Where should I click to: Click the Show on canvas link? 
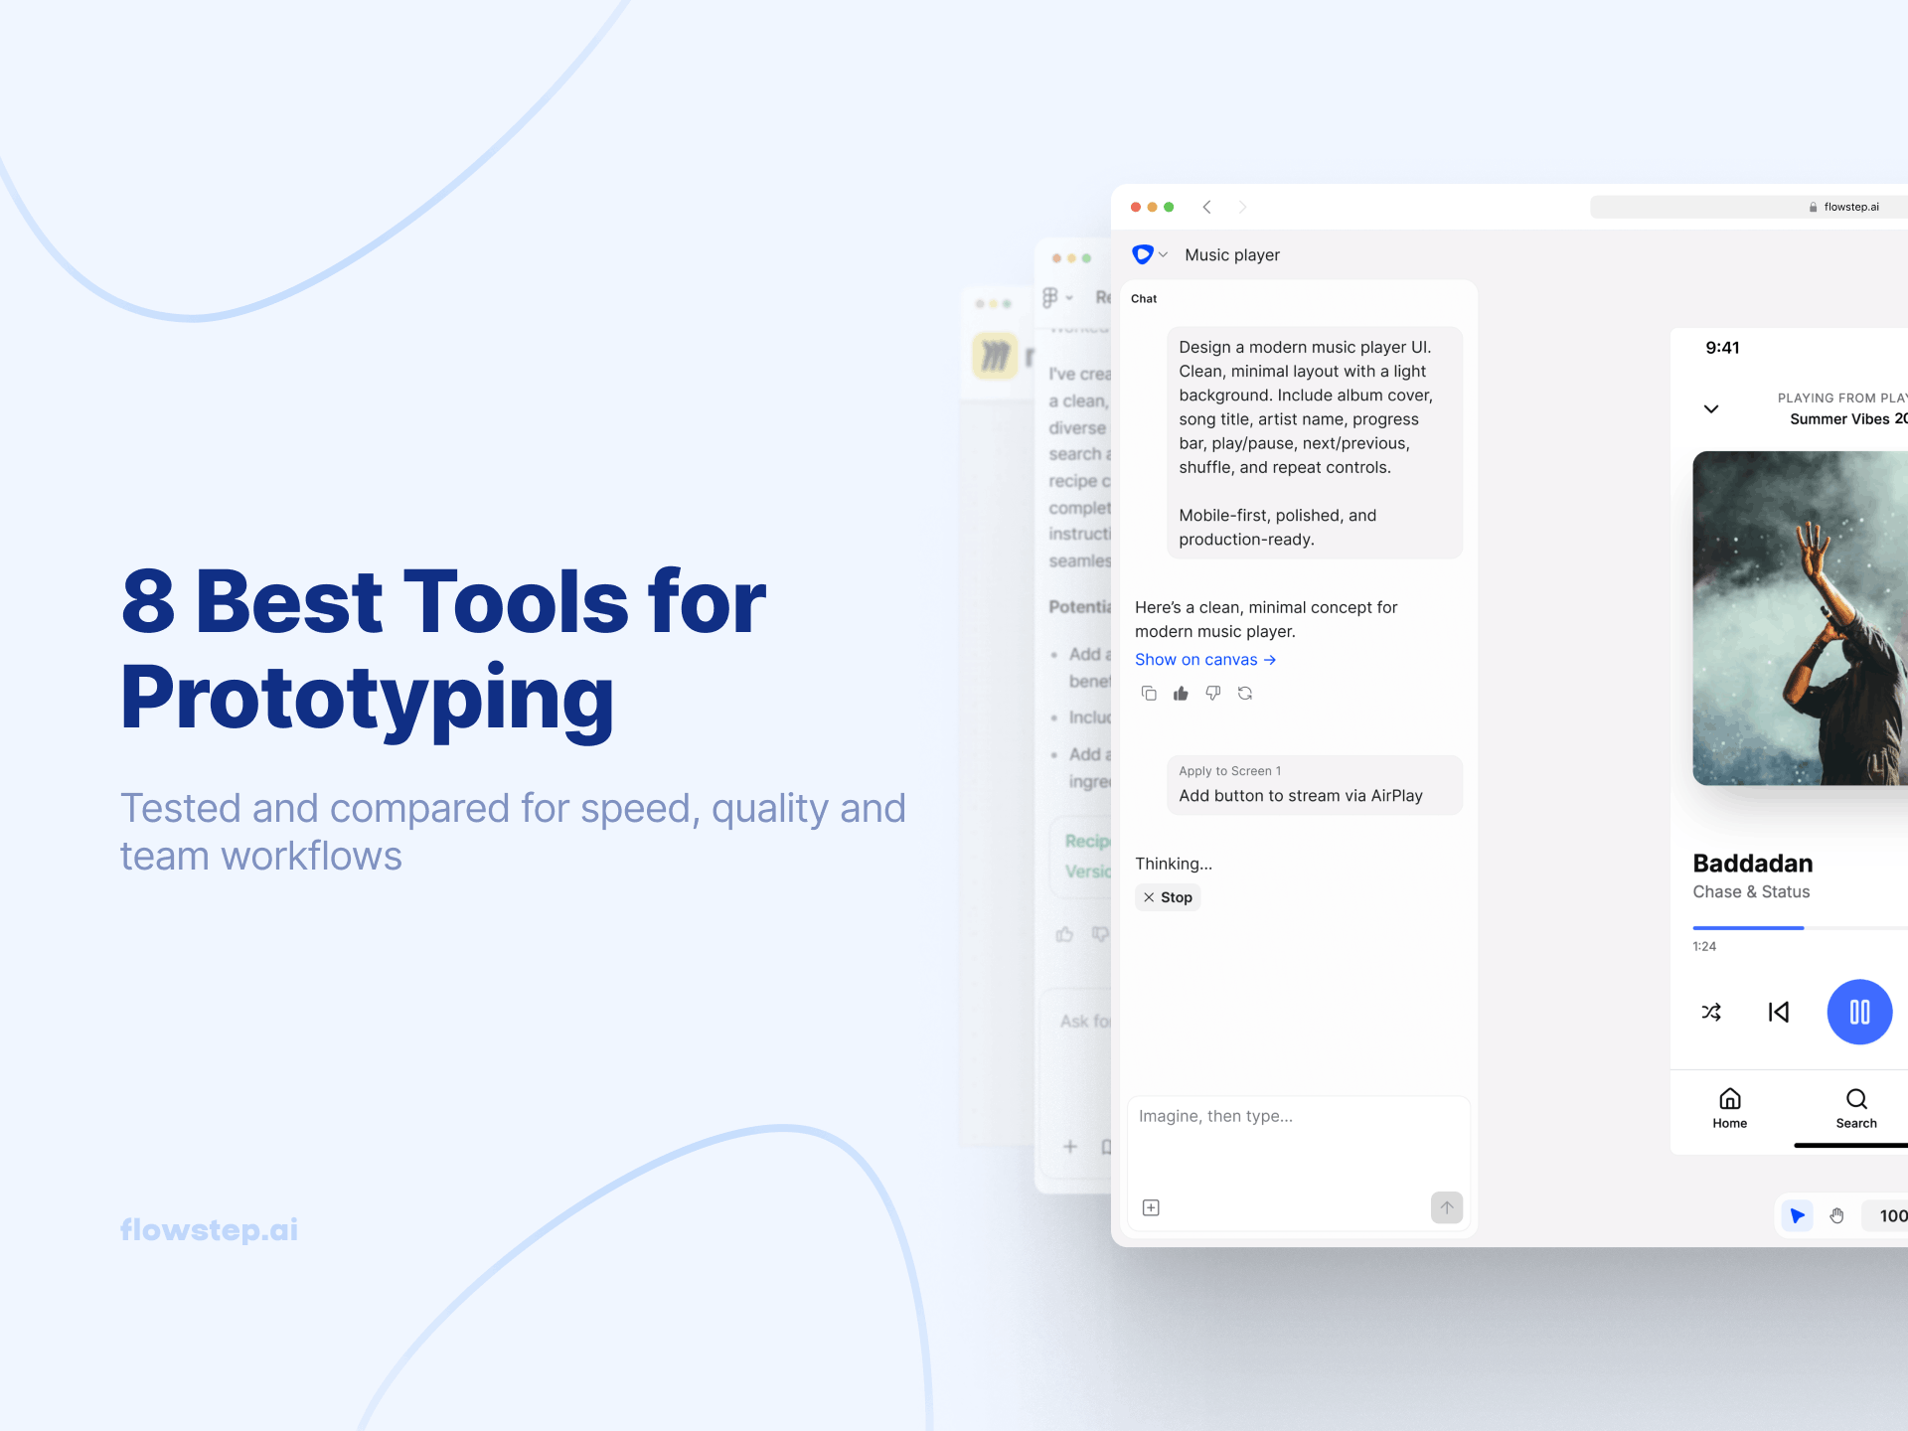(x=1204, y=659)
